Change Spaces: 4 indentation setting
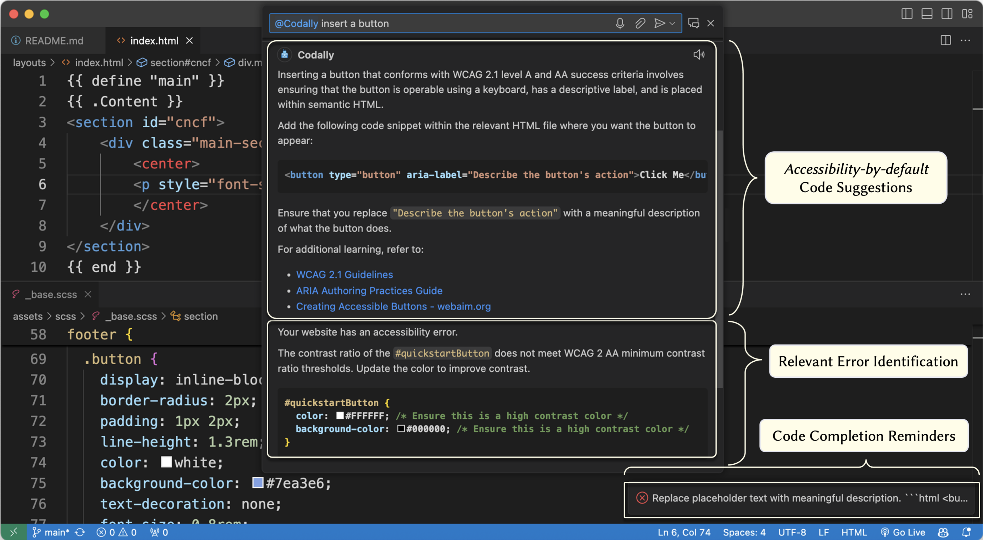The image size is (983, 540). click(744, 533)
